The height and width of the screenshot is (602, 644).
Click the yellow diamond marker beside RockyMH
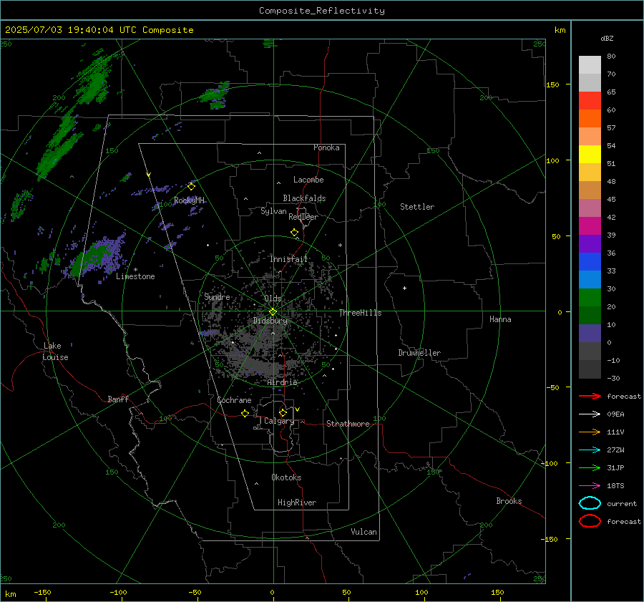191,187
